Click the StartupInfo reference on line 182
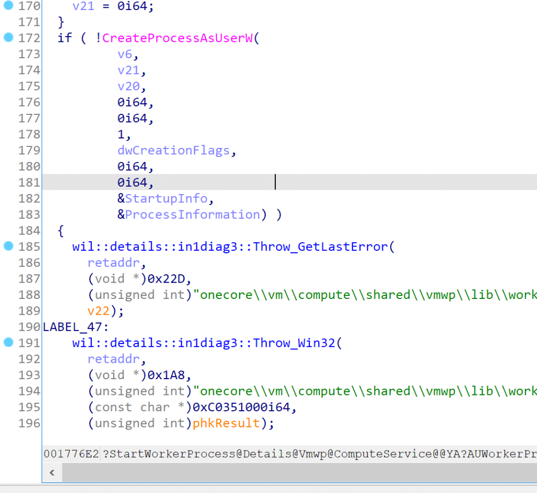Screen dimensions: 537x493 [x=165, y=198]
